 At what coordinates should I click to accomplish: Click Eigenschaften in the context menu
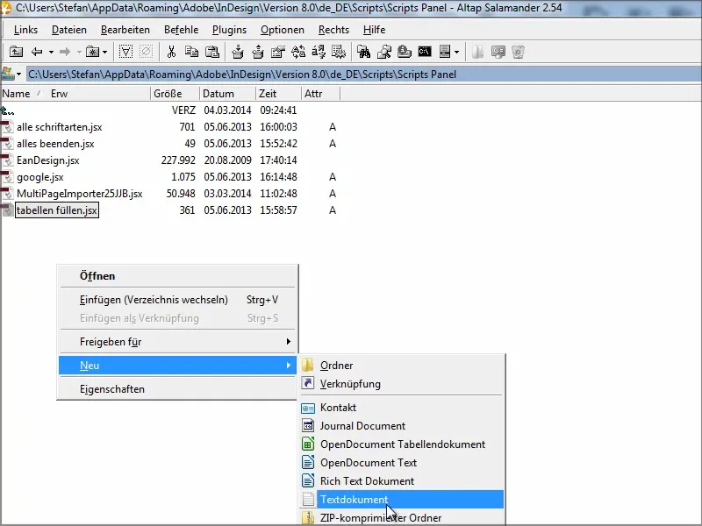(114, 388)
